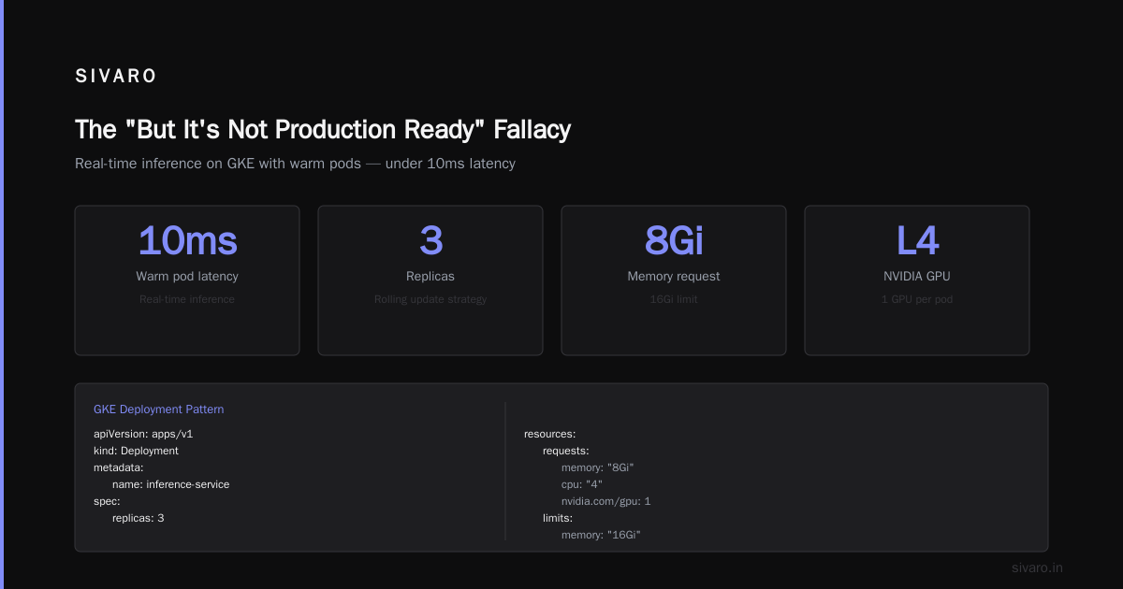Click the "16Gi limit" caption
1123x589 pixels.
pyautogui.click(x=674, y=299)
